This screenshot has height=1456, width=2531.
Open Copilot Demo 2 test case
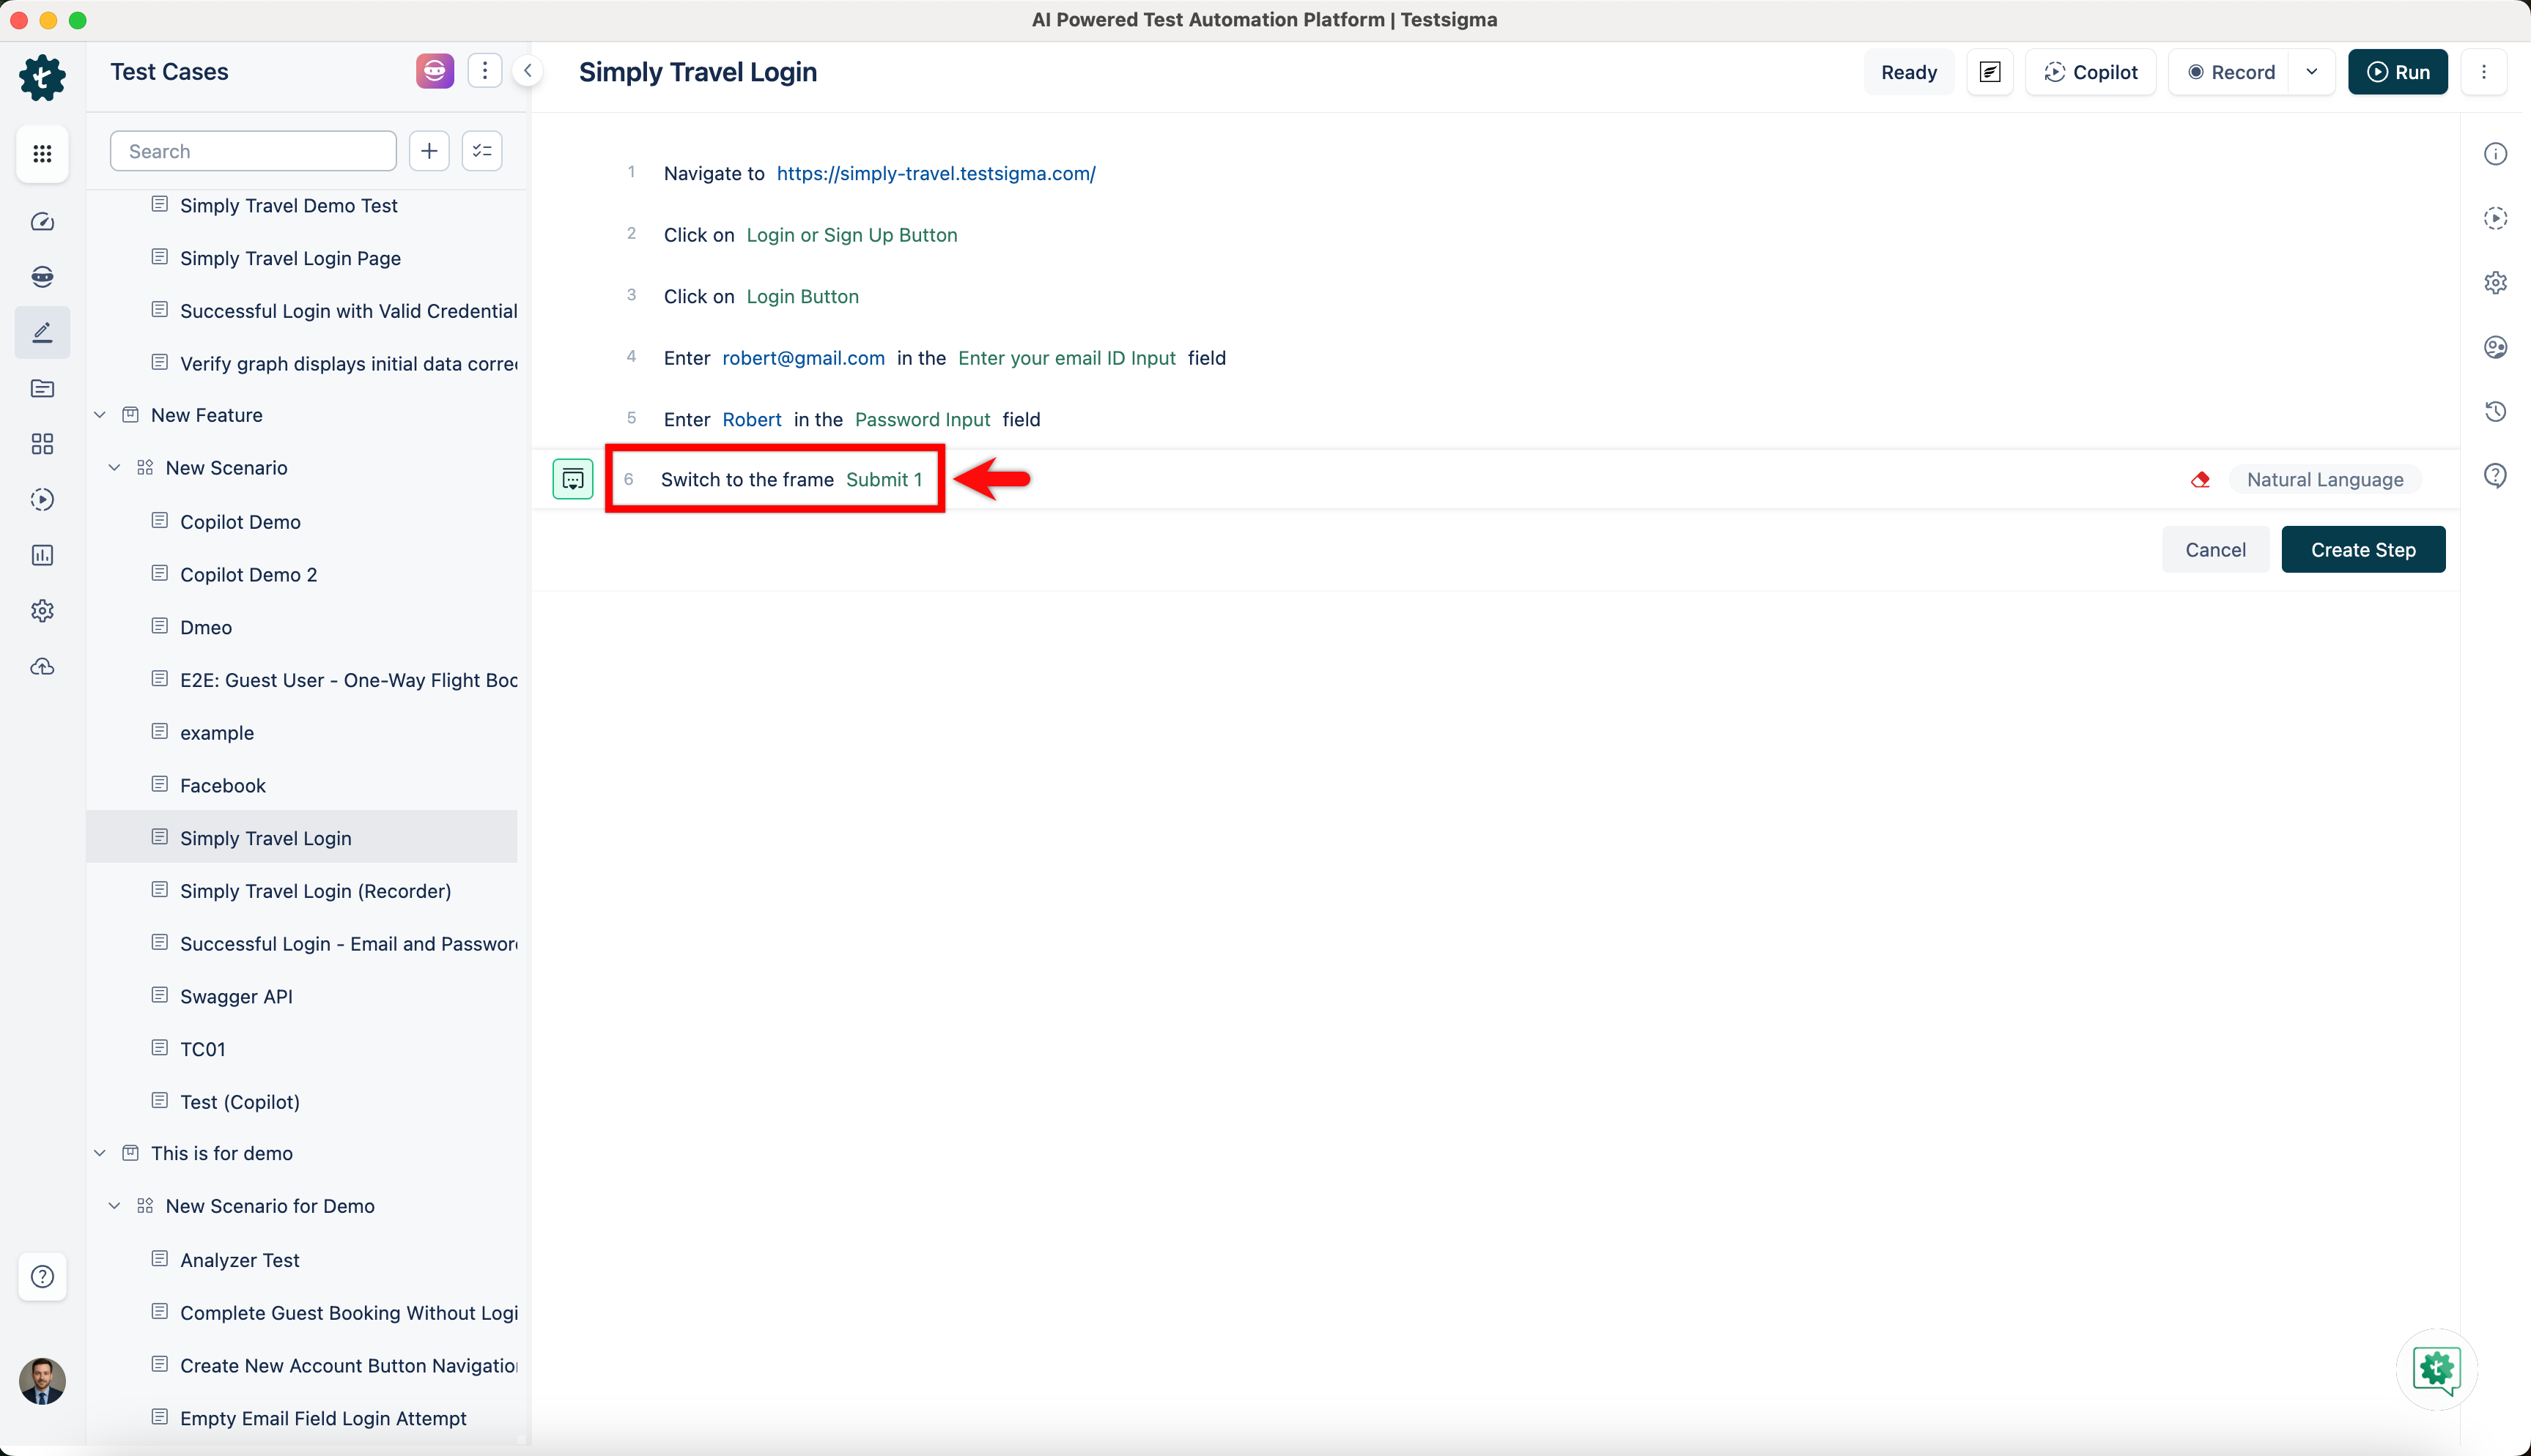coord(248,575)
